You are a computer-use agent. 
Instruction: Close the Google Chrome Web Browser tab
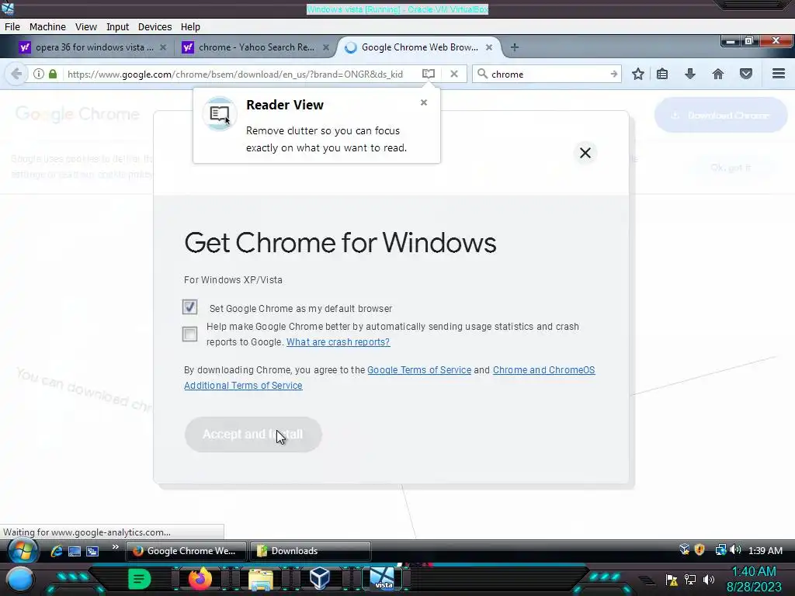click(x=489, y=47)
